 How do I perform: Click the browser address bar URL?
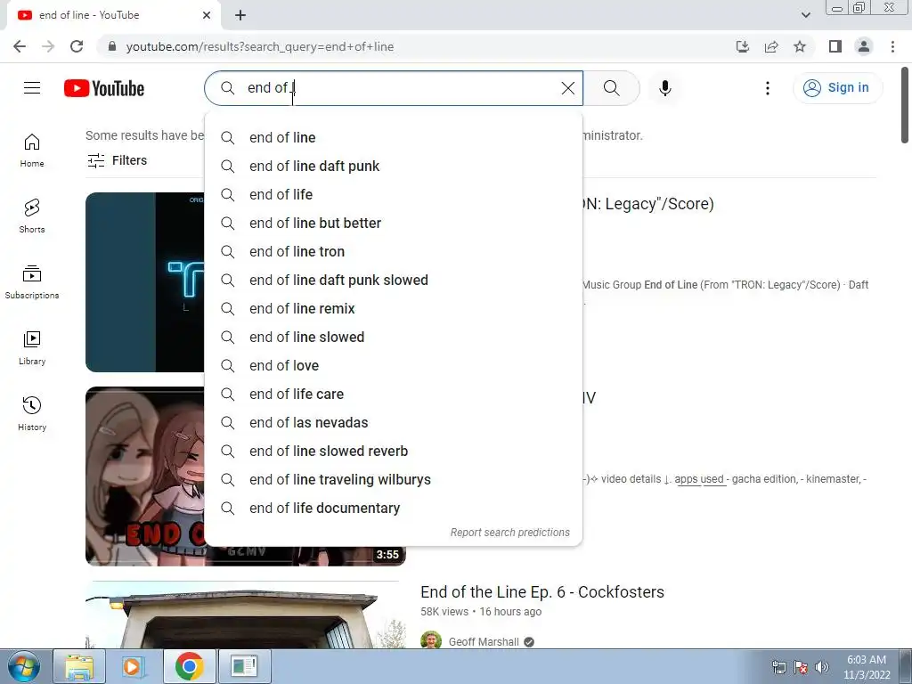[x=260, y=46]
